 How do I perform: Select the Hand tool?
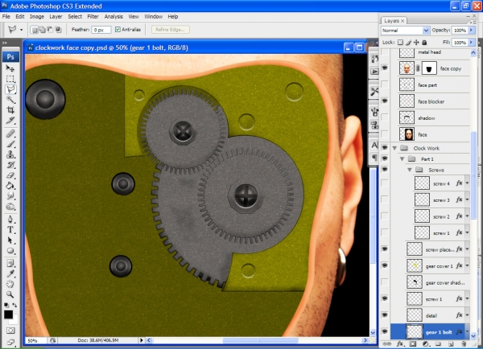(10, 284)
